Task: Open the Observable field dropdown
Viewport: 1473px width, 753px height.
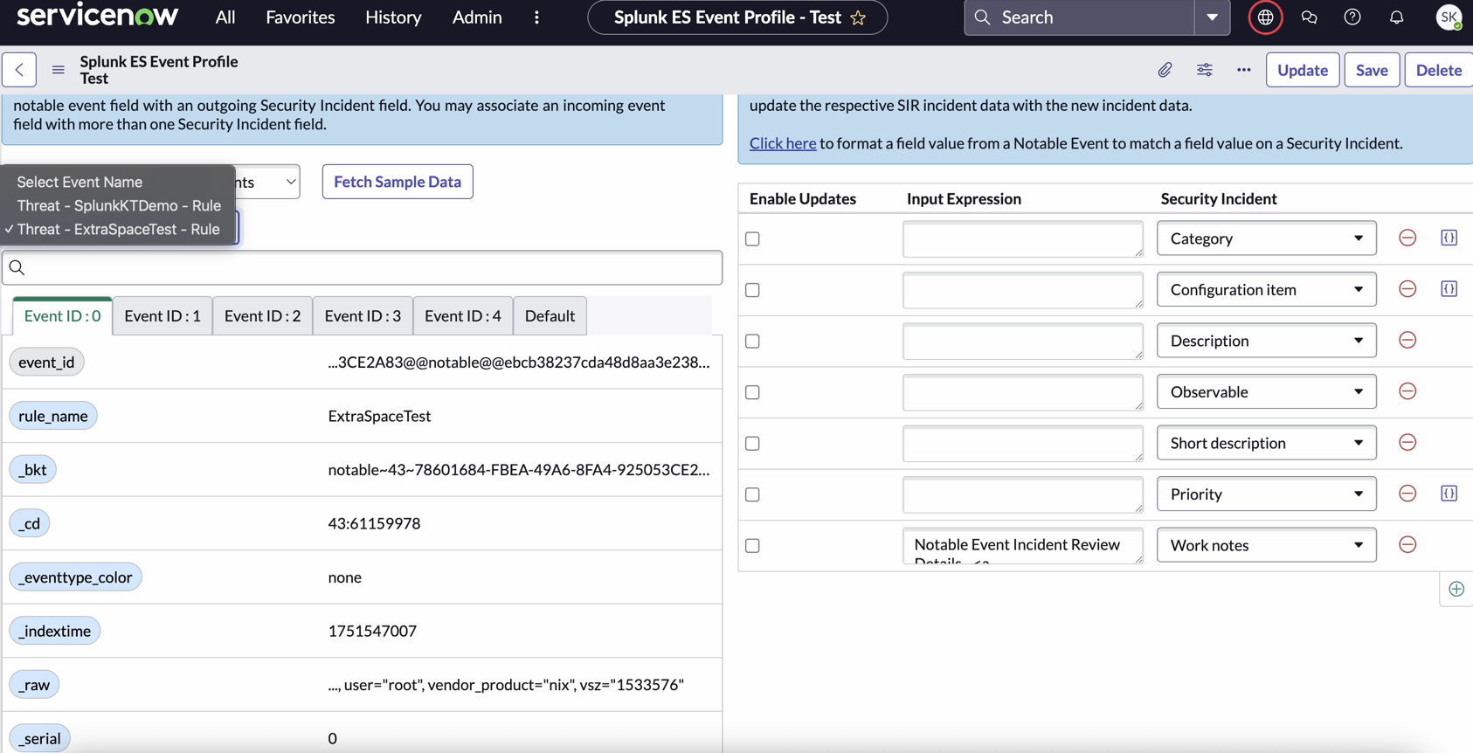Action: 1266,391
